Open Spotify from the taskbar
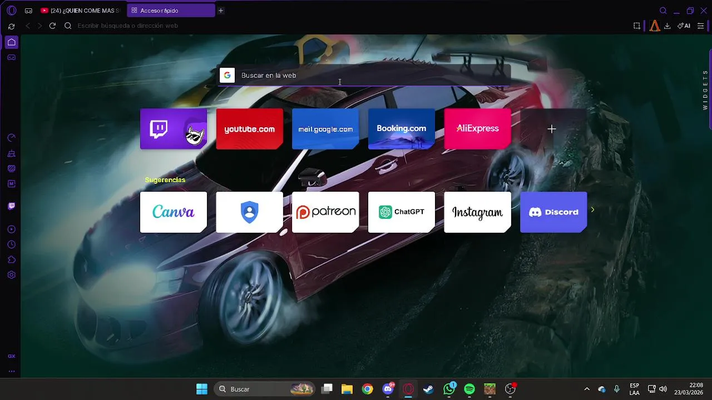This screenshot has height=400, width=712. coord(469,389)
